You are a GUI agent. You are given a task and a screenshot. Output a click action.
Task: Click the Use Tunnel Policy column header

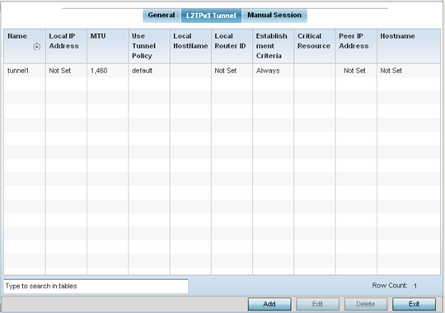tap(148, 46)
